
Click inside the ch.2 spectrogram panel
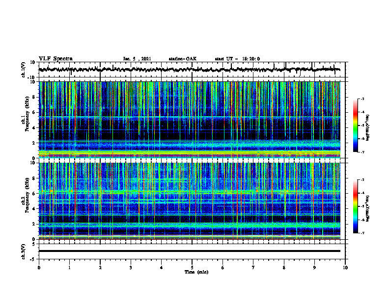[x=189, y=201]
